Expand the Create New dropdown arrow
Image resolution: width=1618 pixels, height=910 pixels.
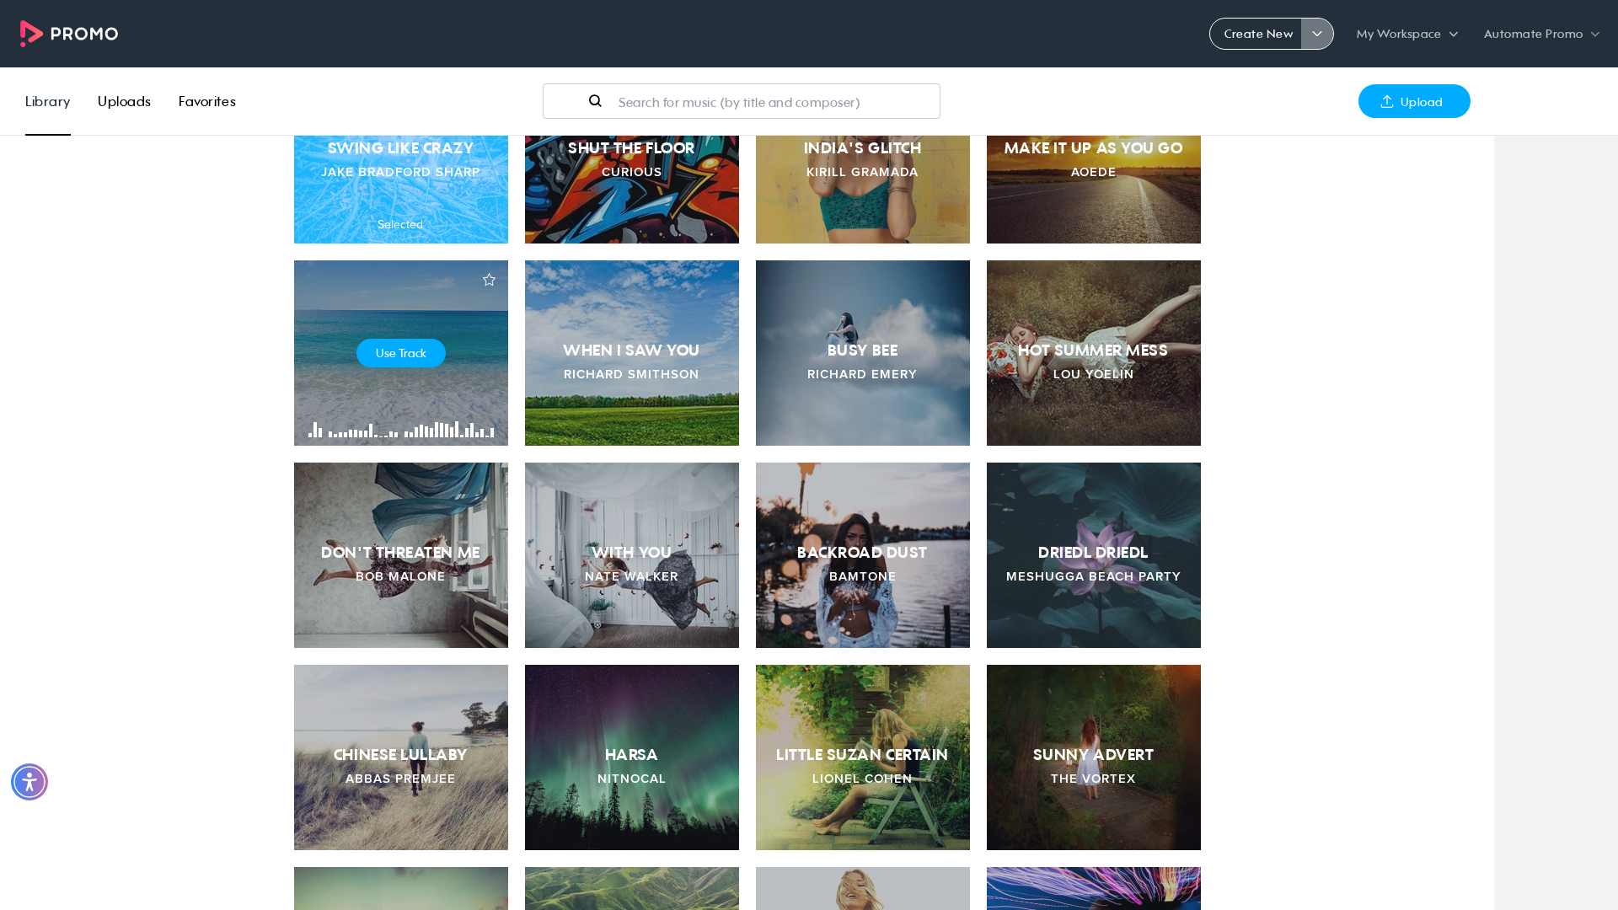(x=1317, y=34)
